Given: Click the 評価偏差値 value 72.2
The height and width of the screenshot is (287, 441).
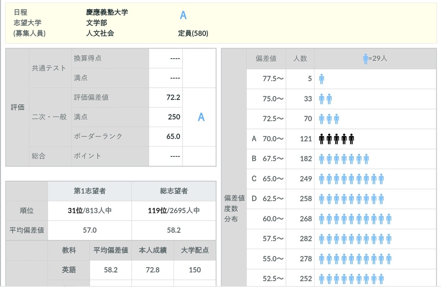Looking at the screenshot, I should tap(174, 97).
